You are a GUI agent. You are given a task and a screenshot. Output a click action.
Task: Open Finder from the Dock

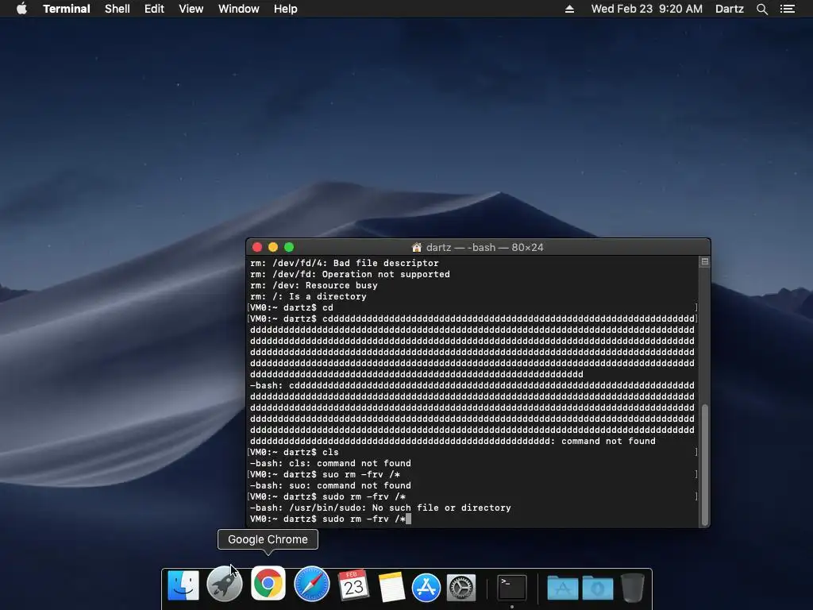tap(183, 585)
